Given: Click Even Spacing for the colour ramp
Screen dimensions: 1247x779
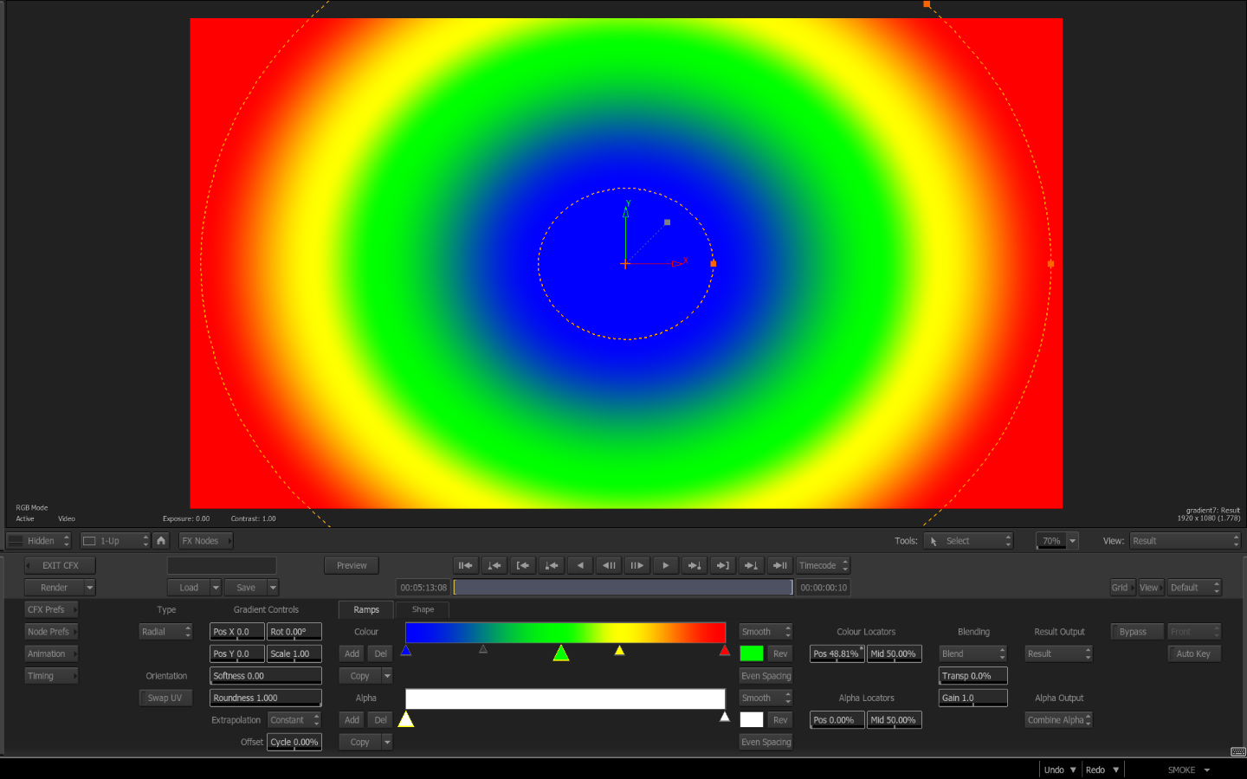Looking at the screenshot, I should click(766, 676).
